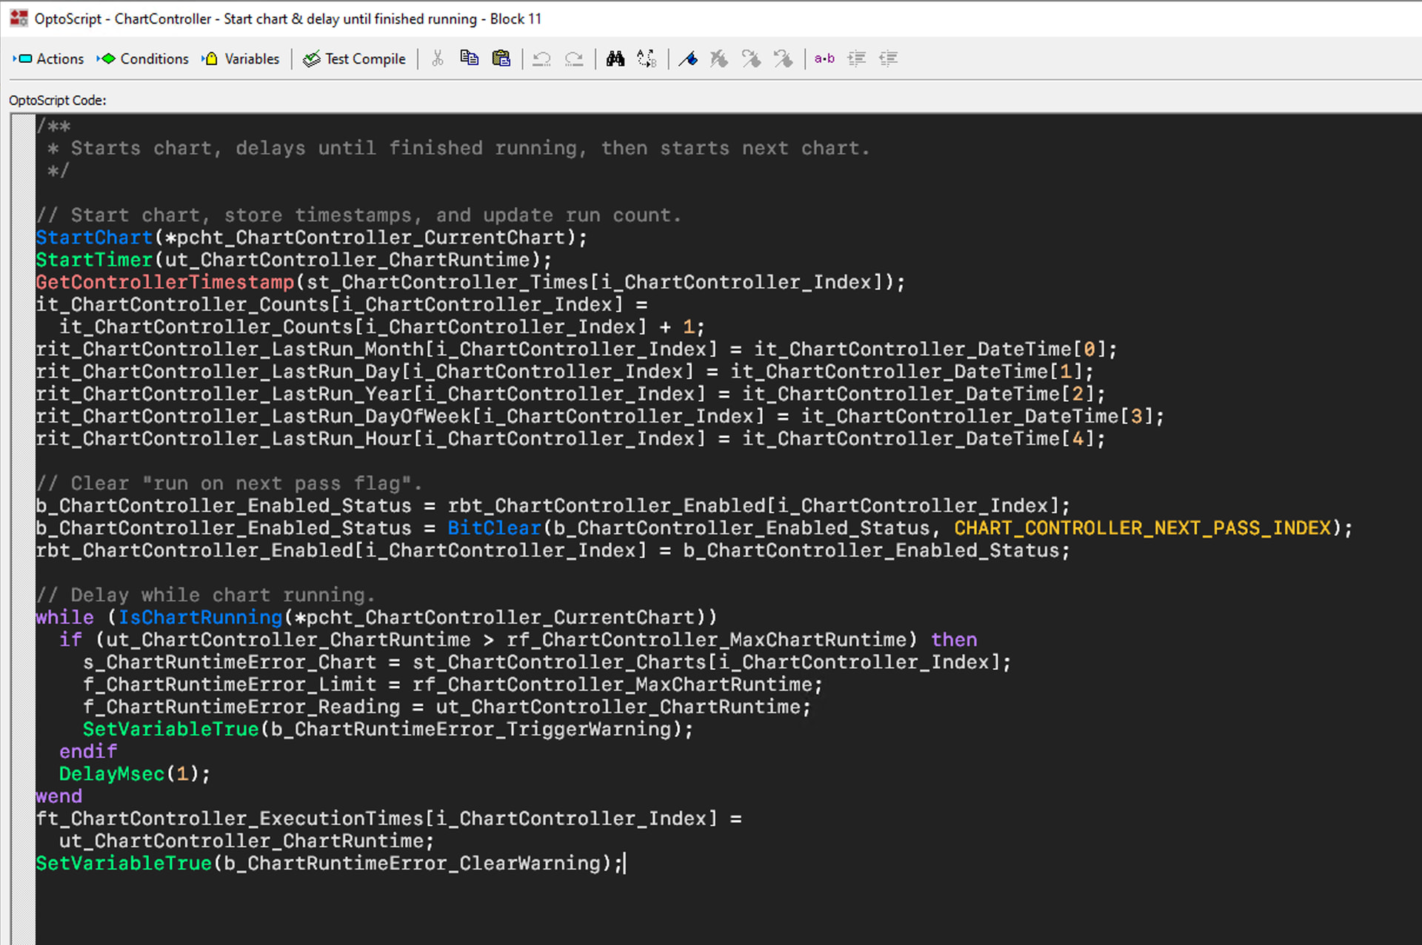
Task: Click the StartChart command in the code
Action: point(94,238)
